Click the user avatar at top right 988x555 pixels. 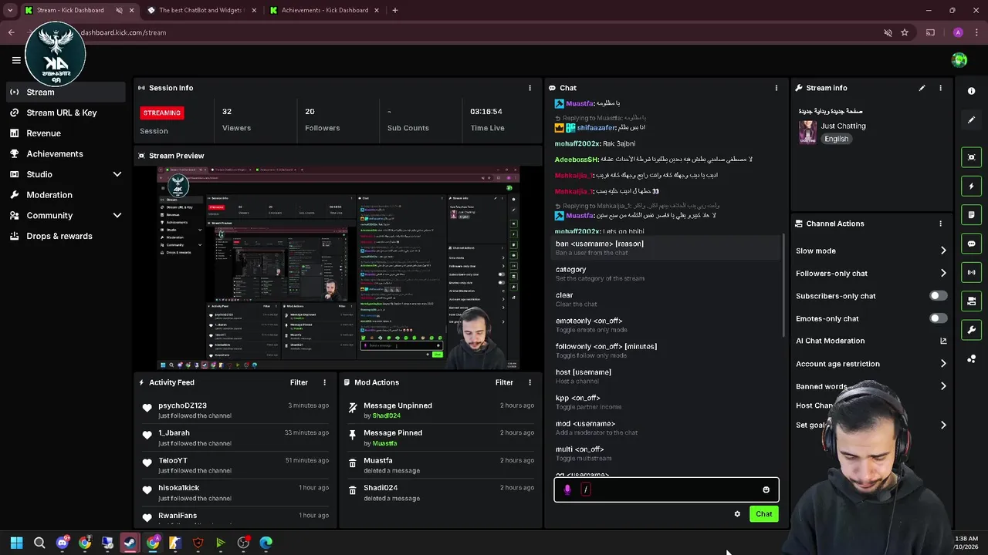point(959,60)
